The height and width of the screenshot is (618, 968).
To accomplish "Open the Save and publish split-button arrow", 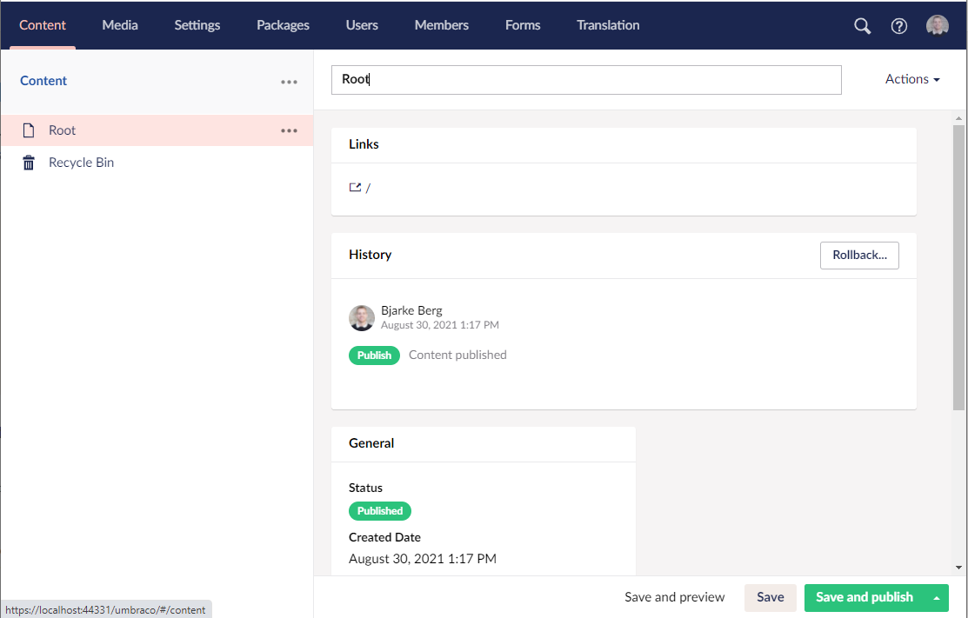I will tap(938, 597).
